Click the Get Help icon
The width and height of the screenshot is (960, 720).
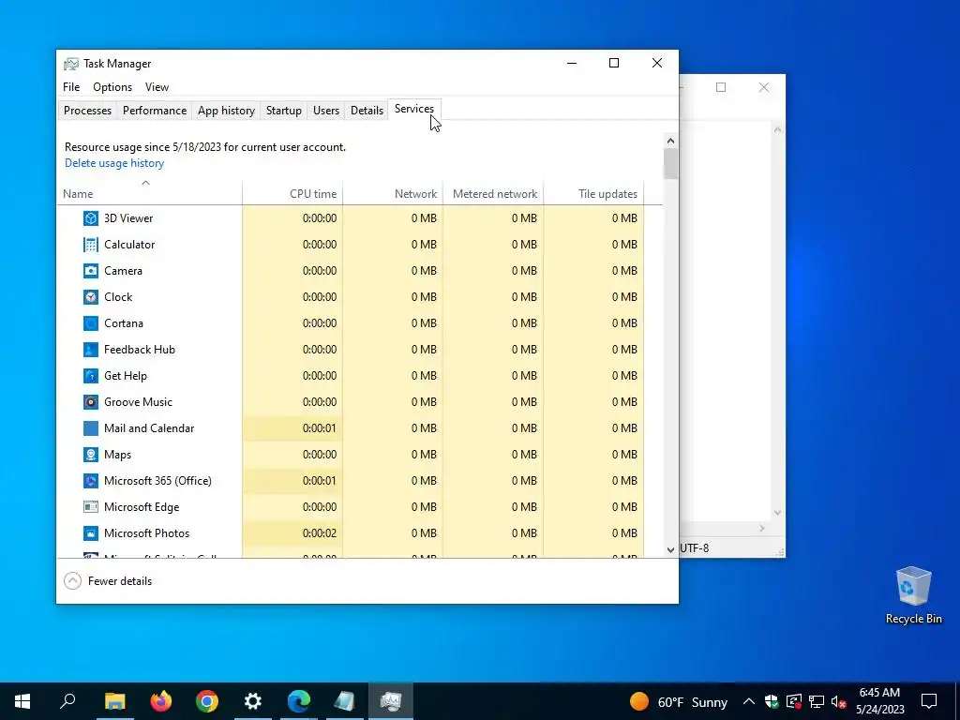pyautogui.click(x=91, y=376)
